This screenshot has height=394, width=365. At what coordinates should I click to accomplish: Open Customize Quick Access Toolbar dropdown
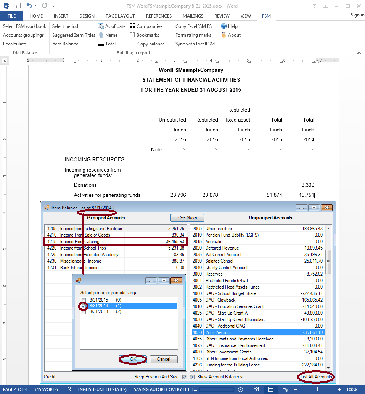(53, 6)
